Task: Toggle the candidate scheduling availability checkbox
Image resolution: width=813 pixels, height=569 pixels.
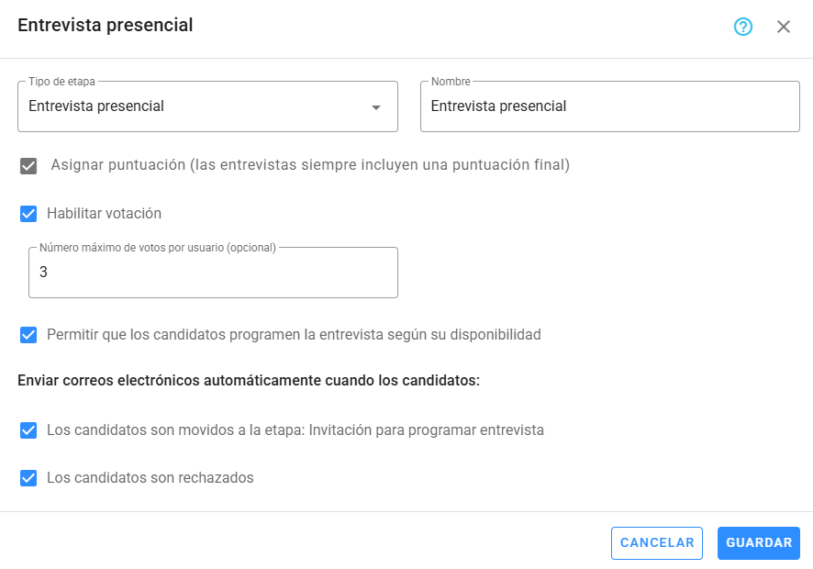Action: 28,335
